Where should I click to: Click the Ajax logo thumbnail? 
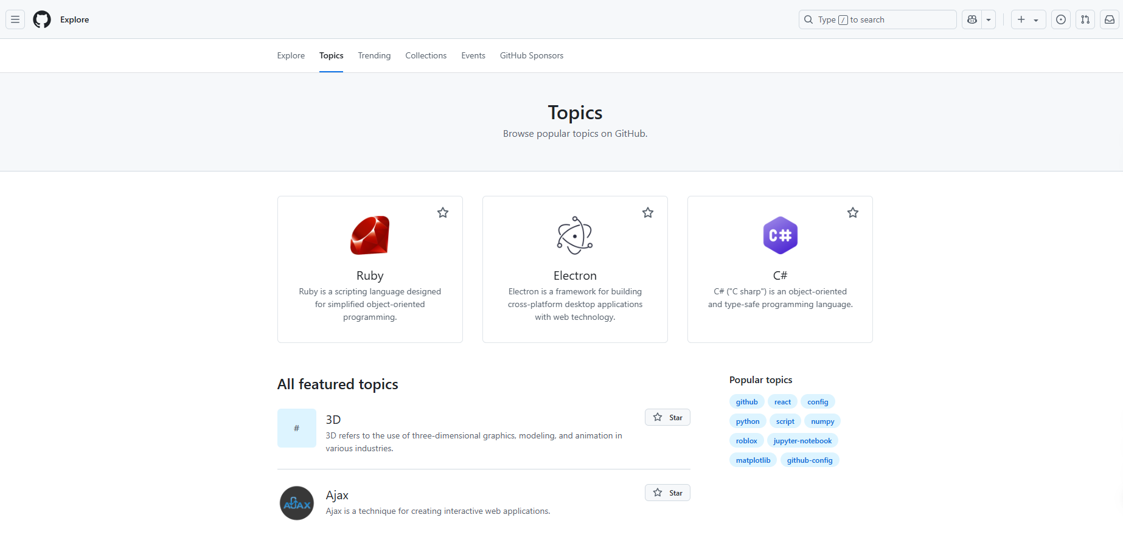(x=297, y=504)
